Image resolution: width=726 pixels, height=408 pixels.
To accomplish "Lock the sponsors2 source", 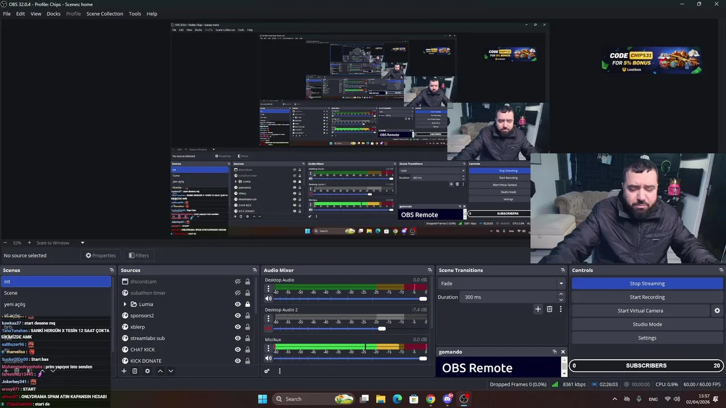I will click(x=247, y=316).
